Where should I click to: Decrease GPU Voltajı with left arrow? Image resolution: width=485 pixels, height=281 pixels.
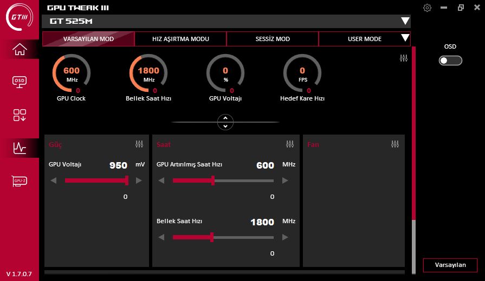point(54,180)
